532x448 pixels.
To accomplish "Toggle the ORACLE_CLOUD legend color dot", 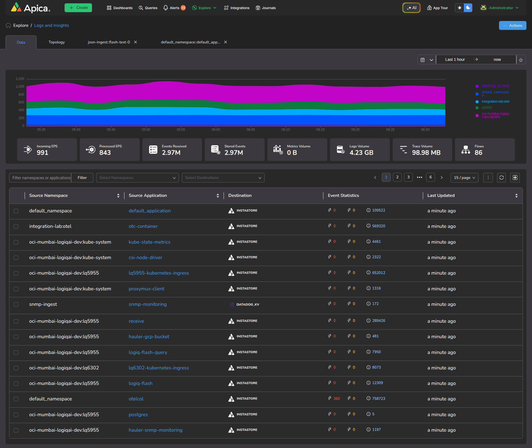I will click(477, 86).
